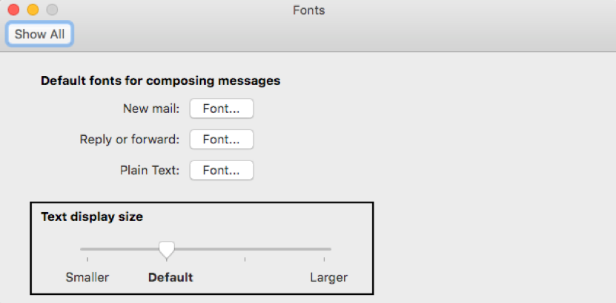The height and width of the screenshot is (303, 616).
Task: Set text size slider to Larger tick
Action: (324, 249)
